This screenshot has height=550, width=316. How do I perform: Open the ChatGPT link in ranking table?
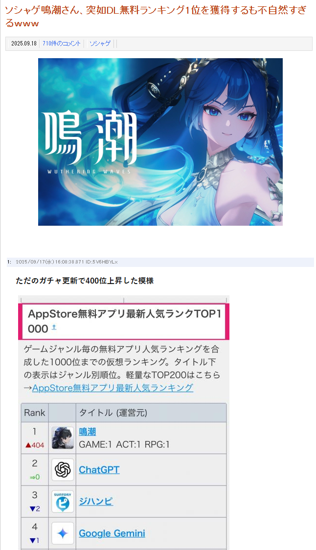pyautogui.click(x=99, y=470)
